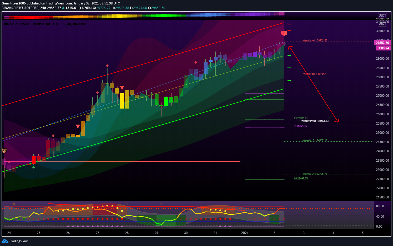
Task: Click the open value O:29778.77
Action: coord(101,8)
